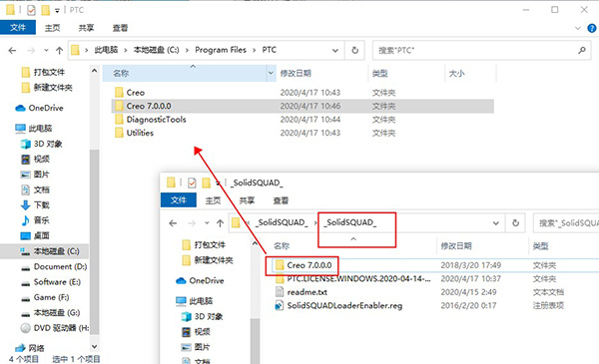The height and width of the screenshot is (364, 599).
Task: Open 3D 对象 in PTC window sidebar
Action: [41, 144]
